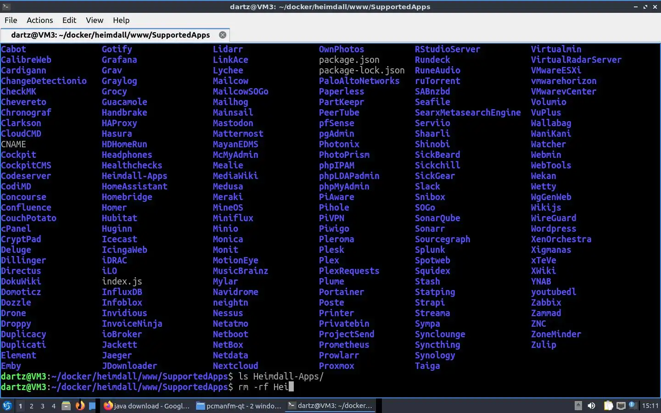
Task: Click the Mattermost directory name
Action: pos(238,134)
